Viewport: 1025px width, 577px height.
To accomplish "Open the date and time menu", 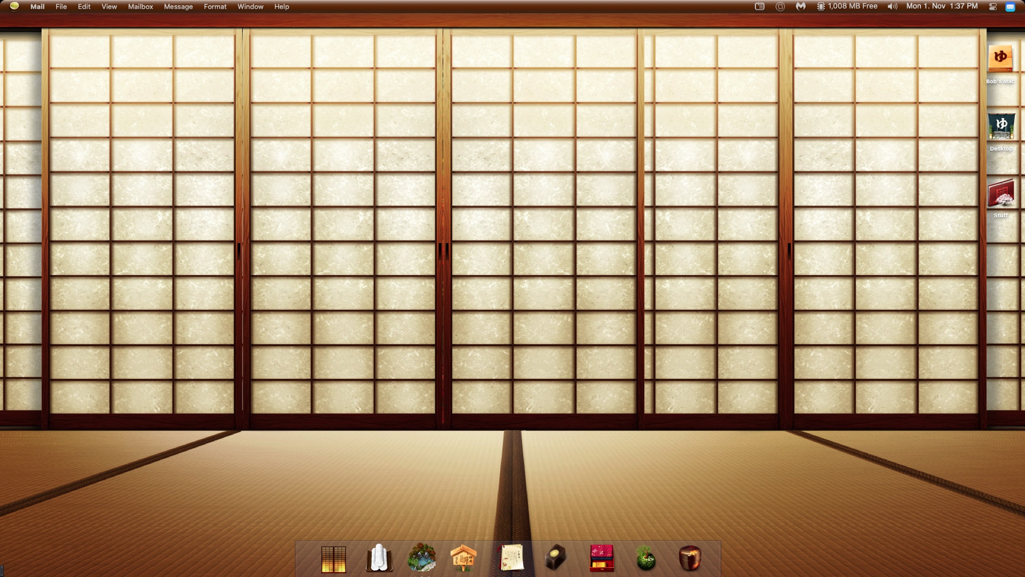I will (x=942, y=6).
